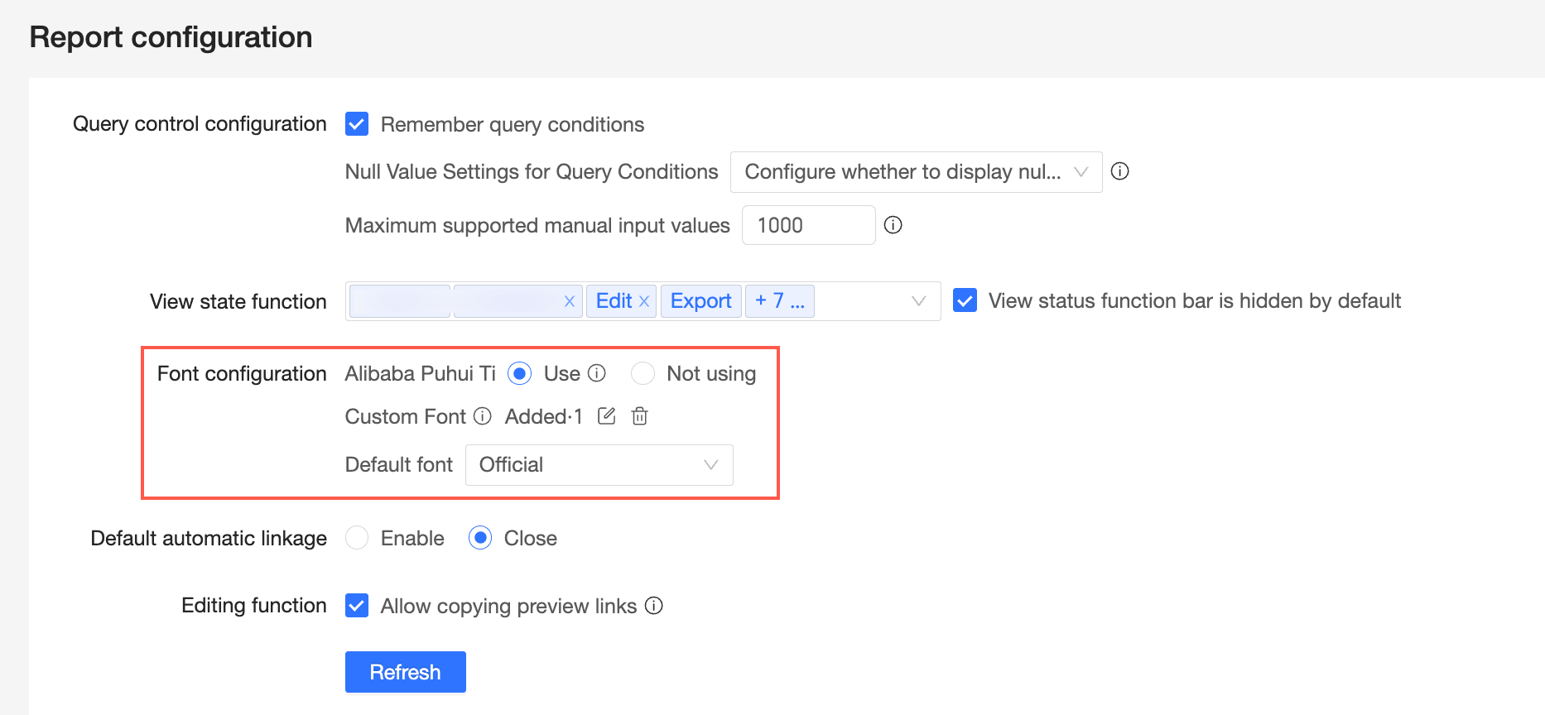Show the + 7 more function tags
The image size is (1545, 715).
(x=779, y=301)
